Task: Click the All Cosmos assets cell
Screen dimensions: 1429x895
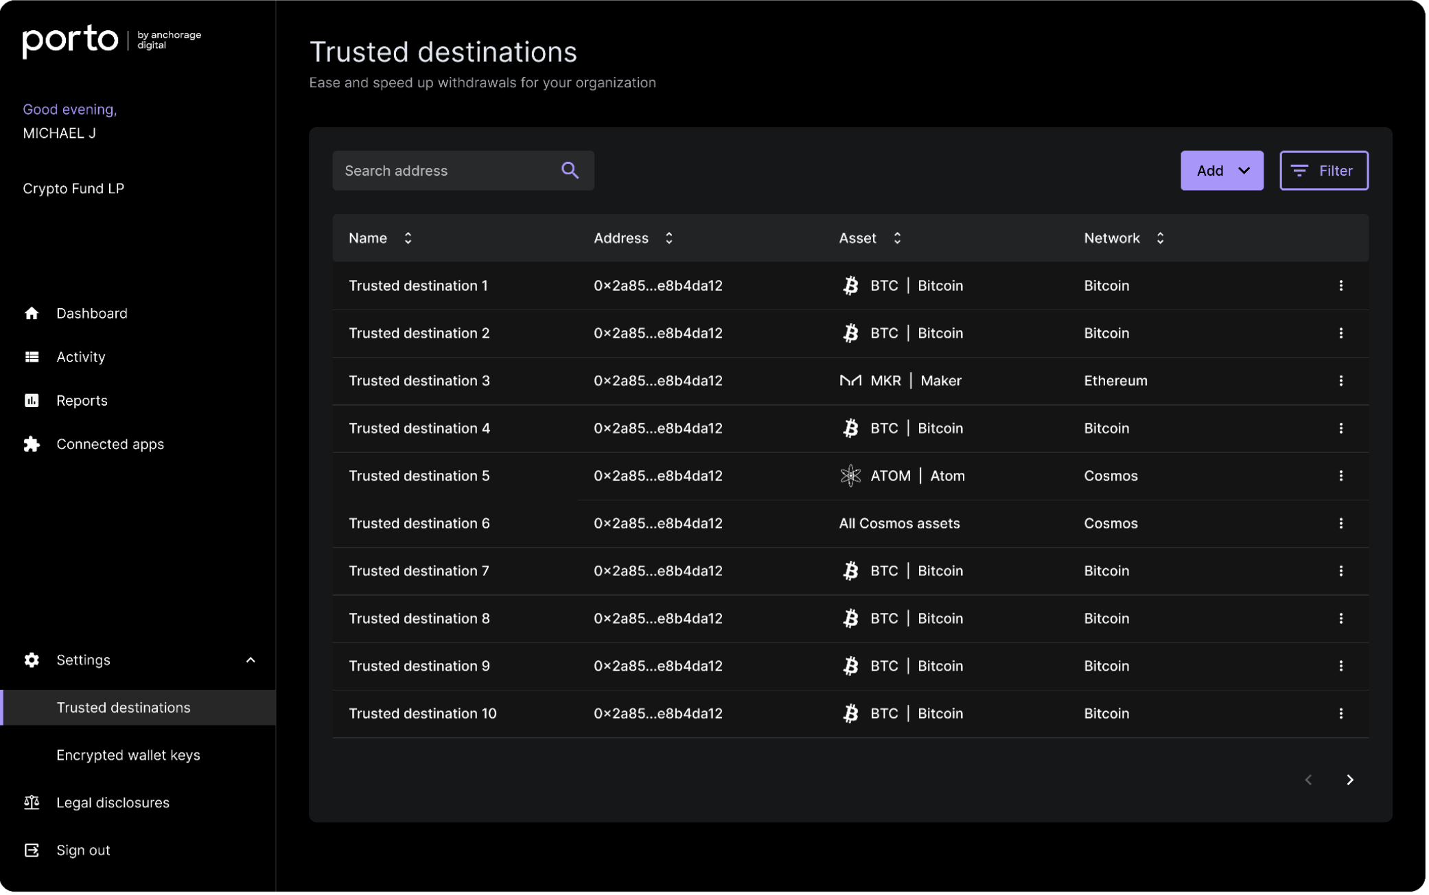Action: click(x=901, y=524)
